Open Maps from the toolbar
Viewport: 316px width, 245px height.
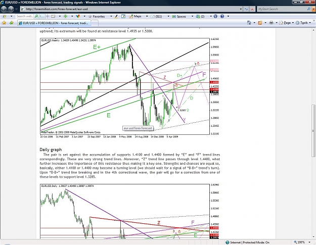click(x=135, y=16)
